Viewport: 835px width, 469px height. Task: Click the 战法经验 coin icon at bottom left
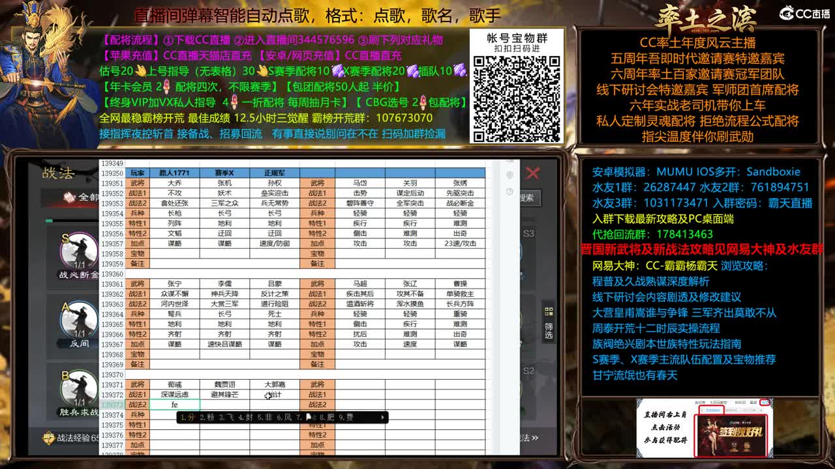click(x=48, y=436)
